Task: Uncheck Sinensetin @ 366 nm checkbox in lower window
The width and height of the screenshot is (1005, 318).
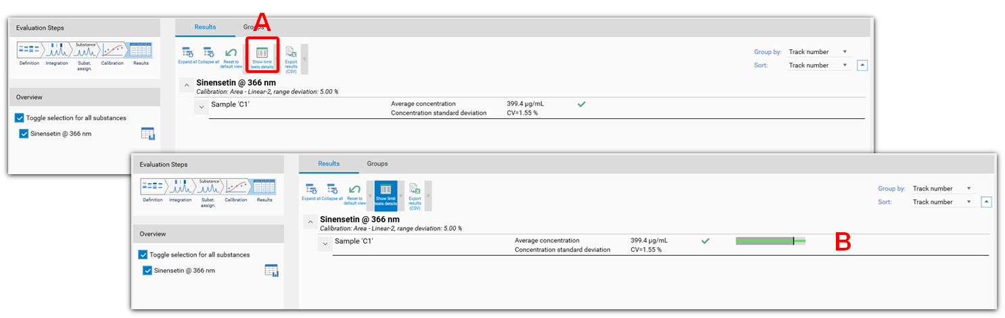Action: (148, 271)
